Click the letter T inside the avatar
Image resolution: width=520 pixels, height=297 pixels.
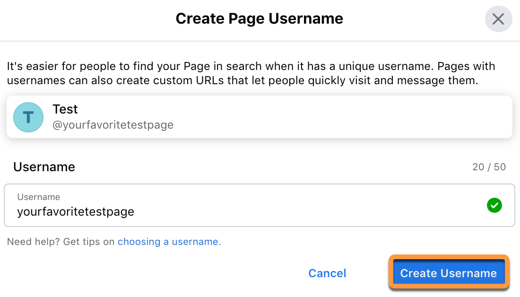coord(29,117)
